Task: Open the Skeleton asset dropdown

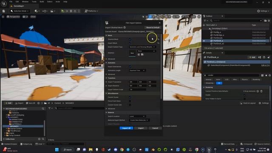Action: (146, 51)
